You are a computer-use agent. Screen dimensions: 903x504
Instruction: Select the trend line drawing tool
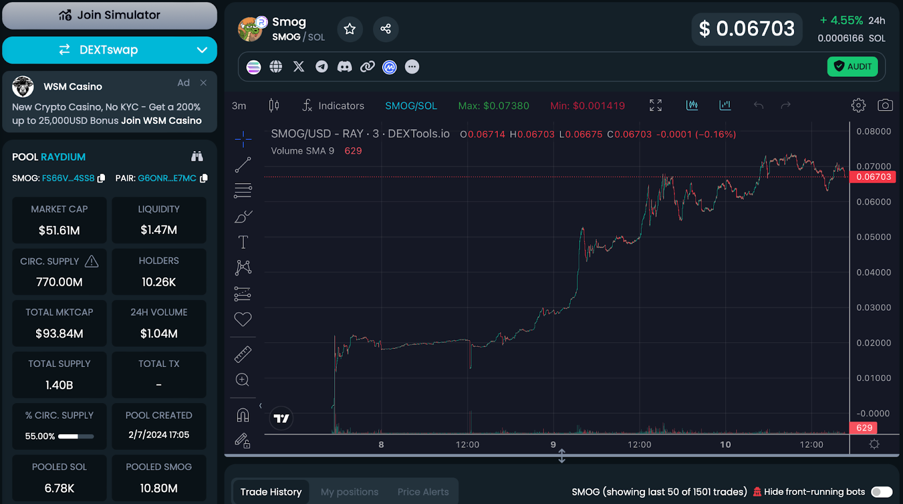[243, 165]
